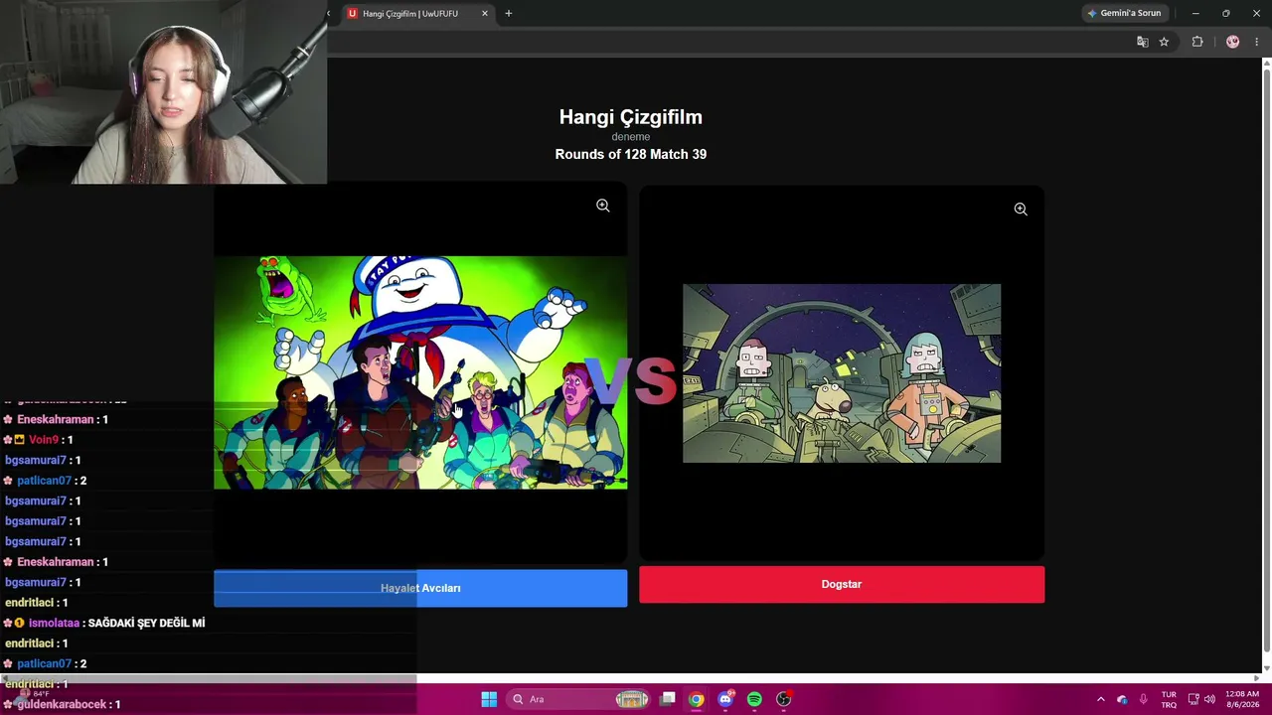Screen dimensions: 1272x715
Task: Open the clock showing 12:08 AM
Action: (1242, 699)
